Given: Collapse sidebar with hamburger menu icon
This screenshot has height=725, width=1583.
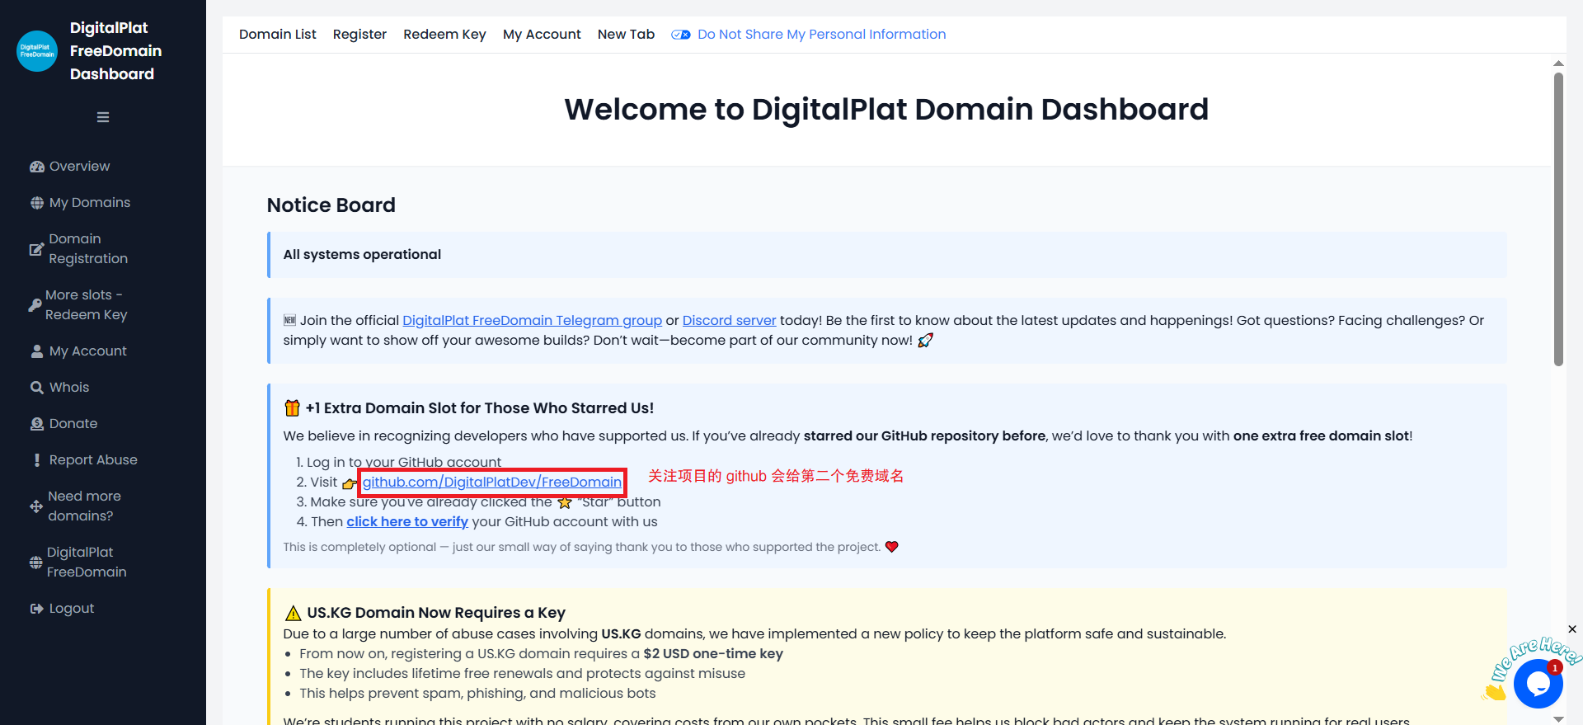Looking at the screenshot, I should coord(103,117).
